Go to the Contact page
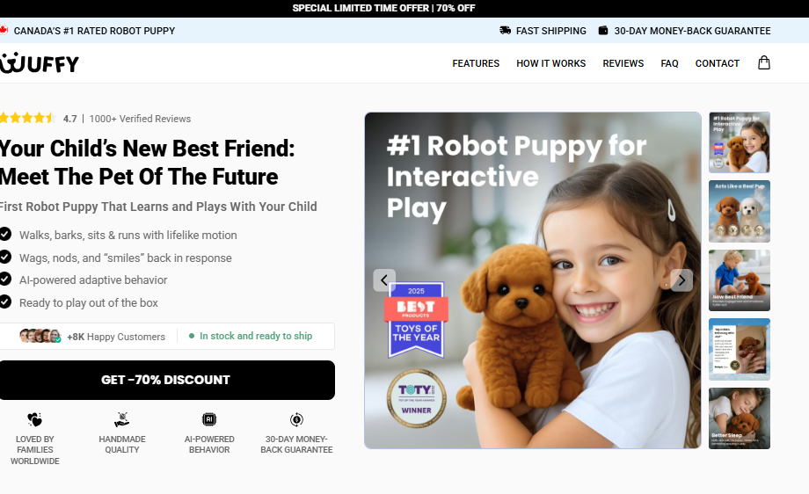This screenshot has height=494, width=809. coord(718,63)
